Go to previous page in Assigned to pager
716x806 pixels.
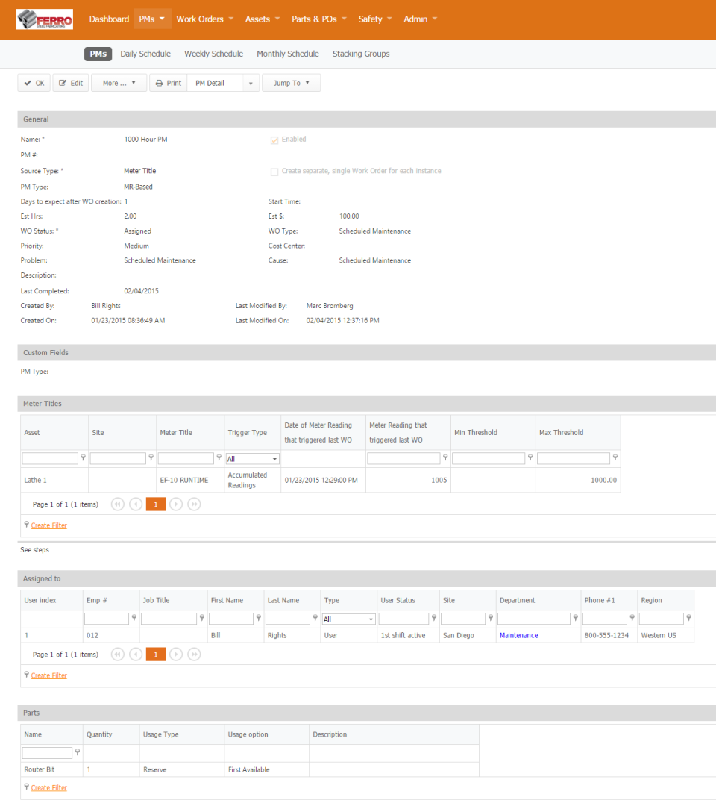(136, 655)
